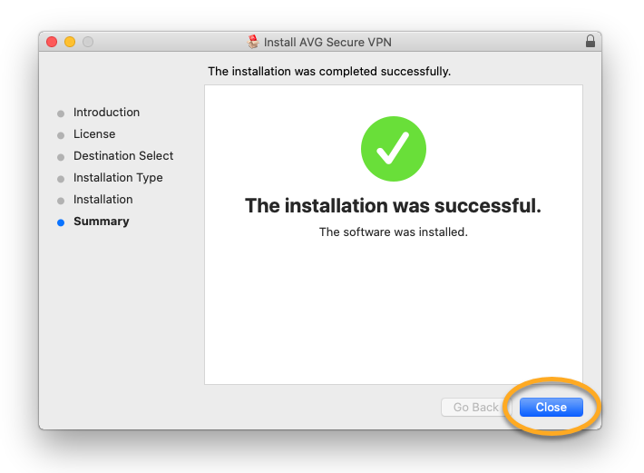Click the blue Summary step bullet
The height and width of the screenshot is (473, 644).
61,222
